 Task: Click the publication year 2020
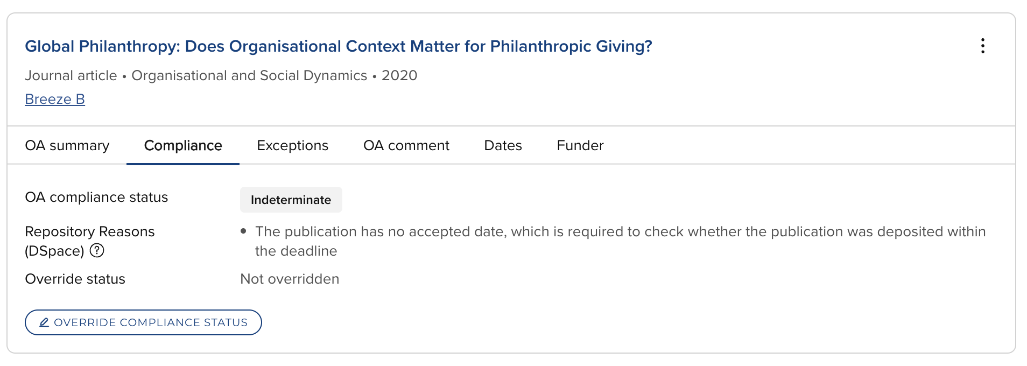[x=399, y=75]
